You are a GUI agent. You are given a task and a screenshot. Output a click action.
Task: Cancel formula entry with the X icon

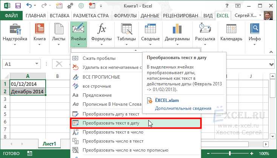[59, 64]
